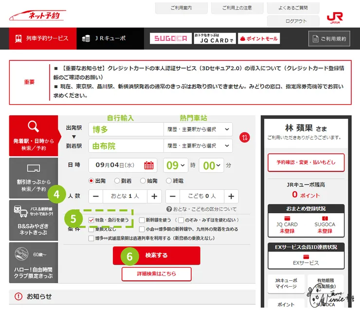The image size is (360, 310).
Task: Increase adult count with plus button
Action: [x=154, y=196]
